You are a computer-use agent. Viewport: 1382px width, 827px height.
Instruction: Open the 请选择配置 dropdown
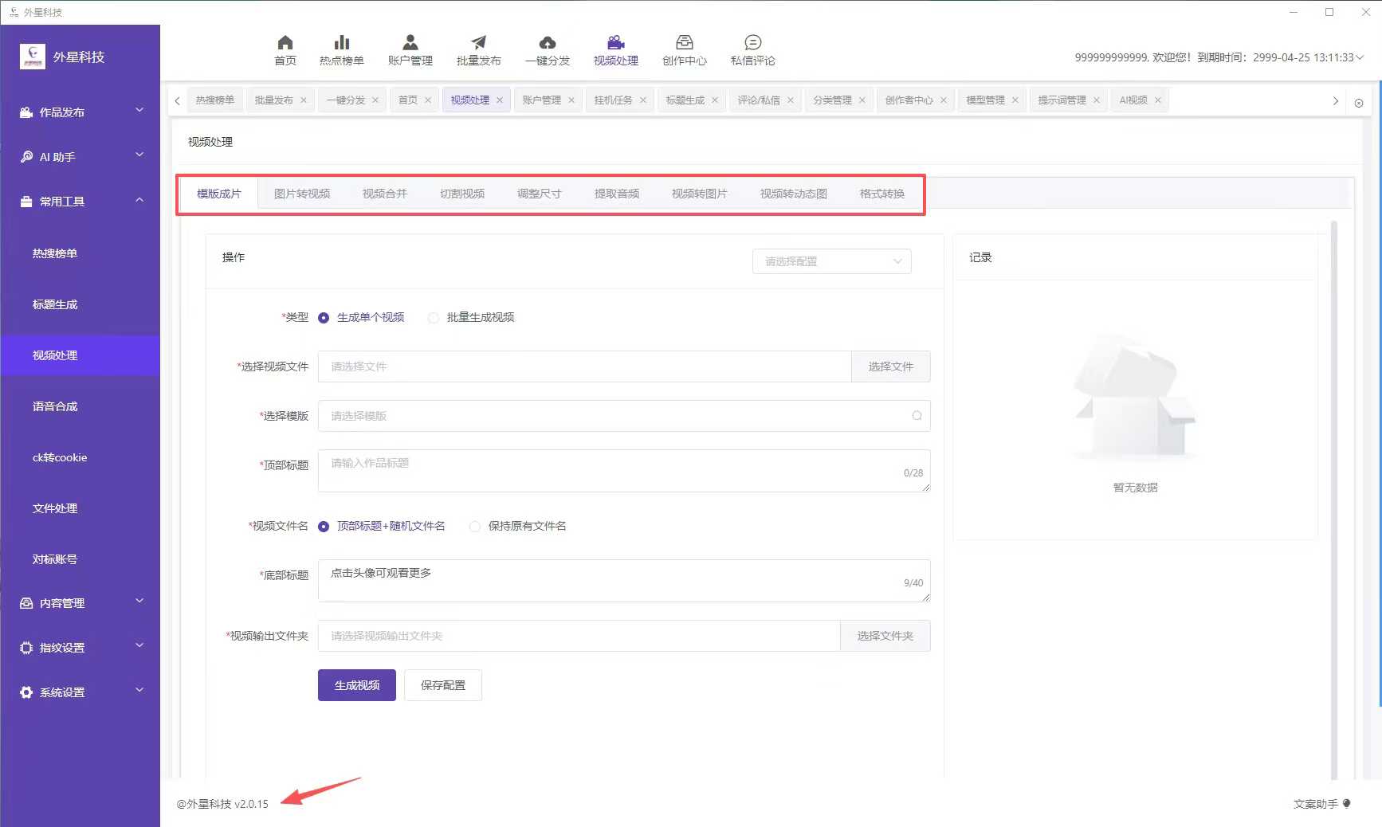pyautogui.click(x=831, y=261)
